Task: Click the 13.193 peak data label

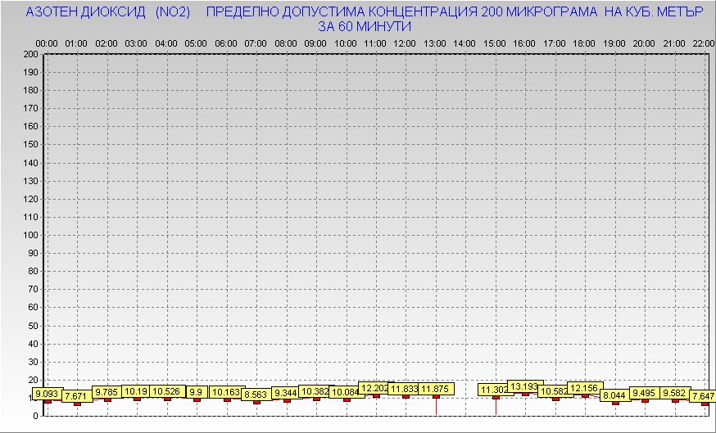Action: (x=524, y=386)
